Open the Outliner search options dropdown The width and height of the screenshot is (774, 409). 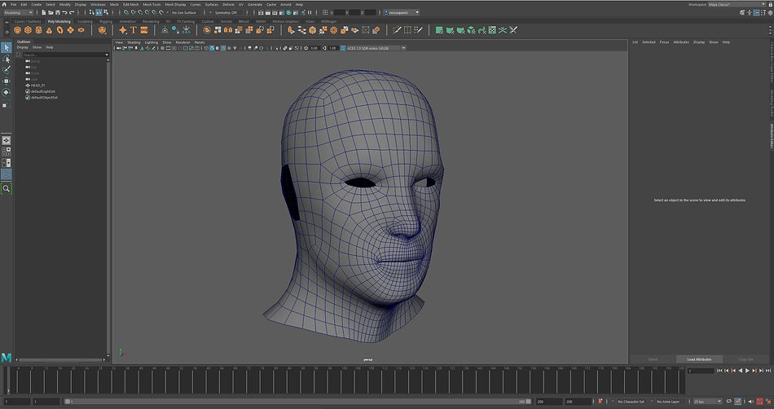[107, 55]
